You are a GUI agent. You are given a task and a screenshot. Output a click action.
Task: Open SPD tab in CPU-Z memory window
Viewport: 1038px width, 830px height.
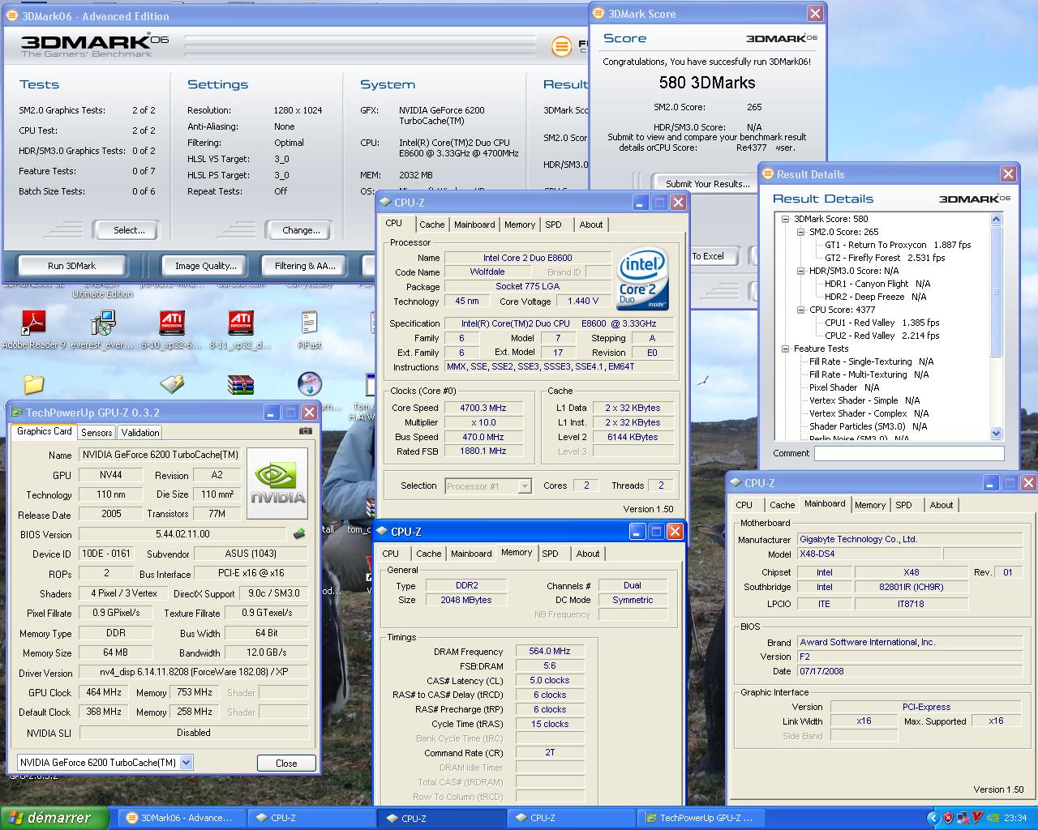coord(551,554)
